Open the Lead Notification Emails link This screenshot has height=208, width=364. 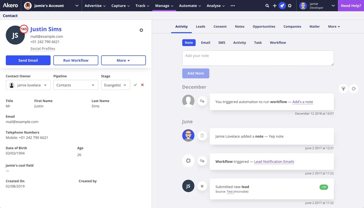(x=274, y=161)
